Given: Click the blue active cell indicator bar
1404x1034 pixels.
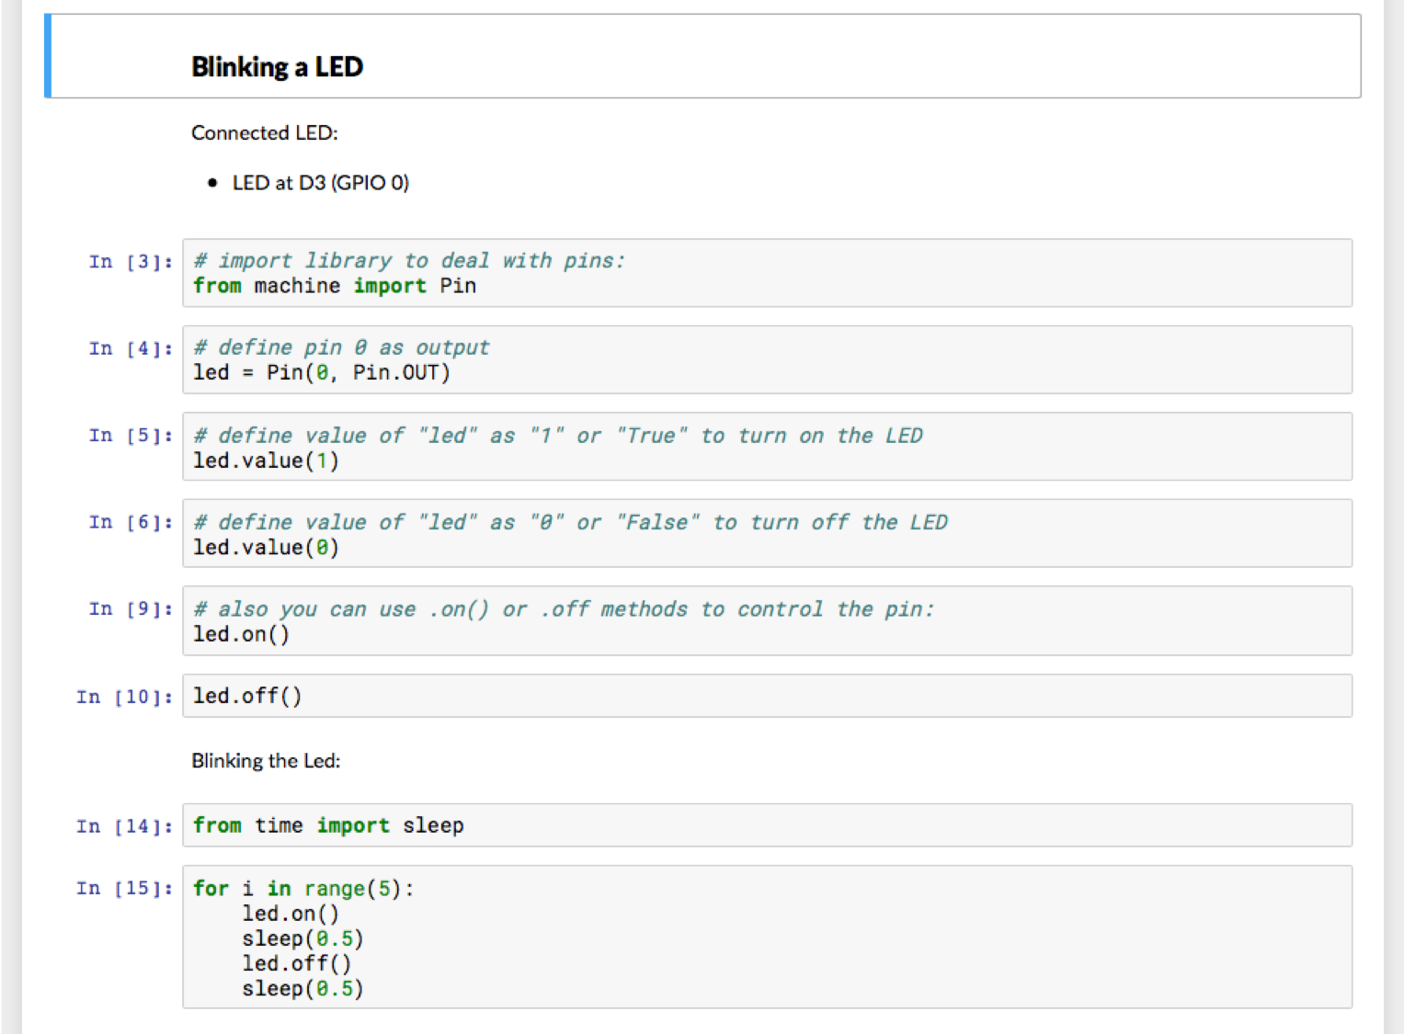Looking at the screenshot, I should pos(47,55).
